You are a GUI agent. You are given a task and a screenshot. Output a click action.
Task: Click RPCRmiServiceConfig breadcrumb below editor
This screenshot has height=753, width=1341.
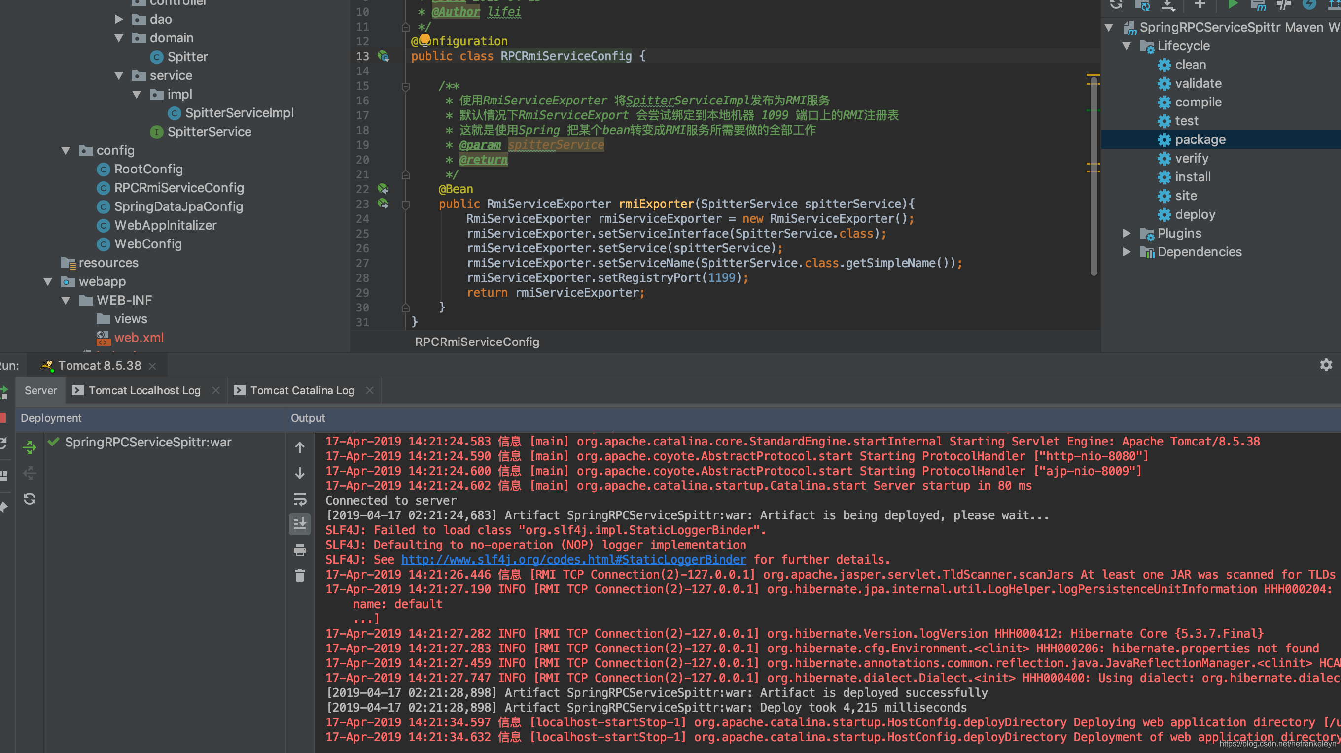[x=477, y=342]
